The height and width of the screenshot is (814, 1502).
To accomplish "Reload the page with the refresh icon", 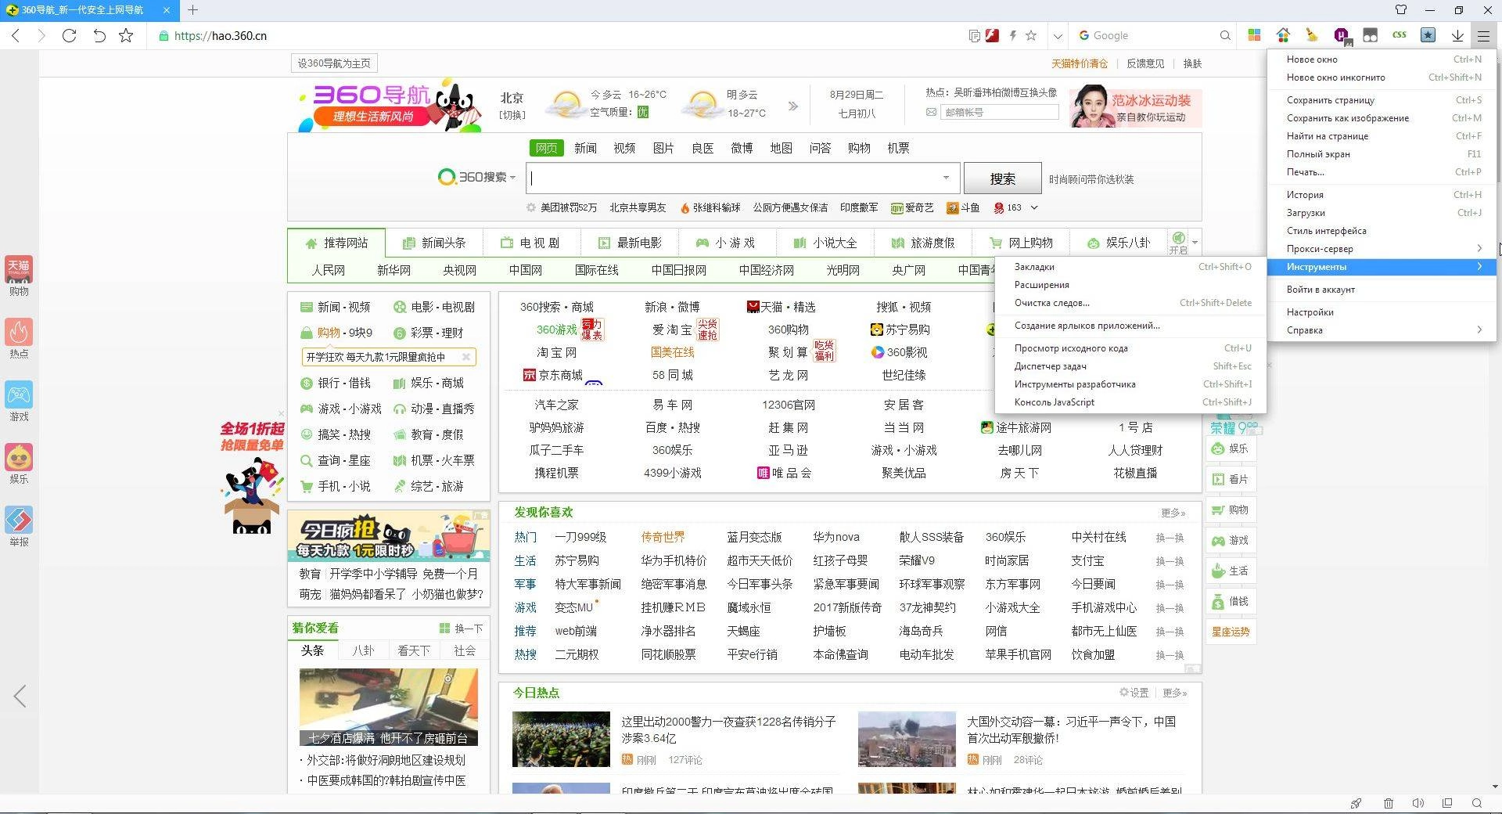I will coord(69,35).
